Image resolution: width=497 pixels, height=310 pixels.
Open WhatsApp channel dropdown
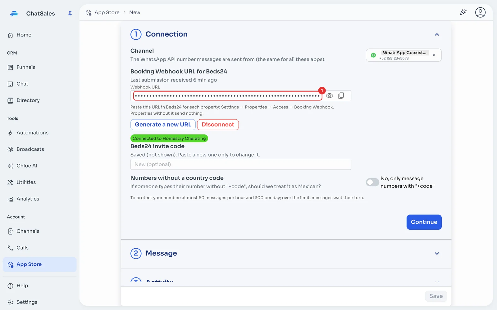pos(404,55)
